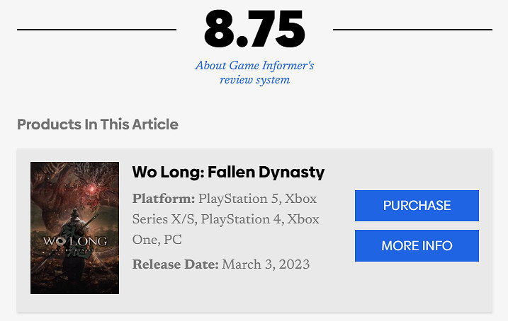Select the Wo Long: Fallen Dynasty title
The width and height of the screenshot is (508, 321).
click(x=228, y=172)
